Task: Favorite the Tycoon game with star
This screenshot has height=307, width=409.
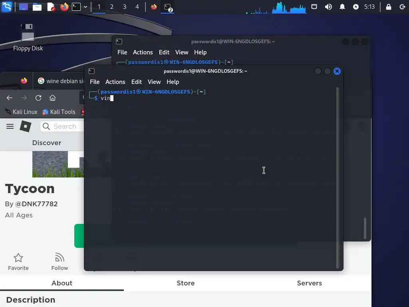Action: click(x=18, y=262)
